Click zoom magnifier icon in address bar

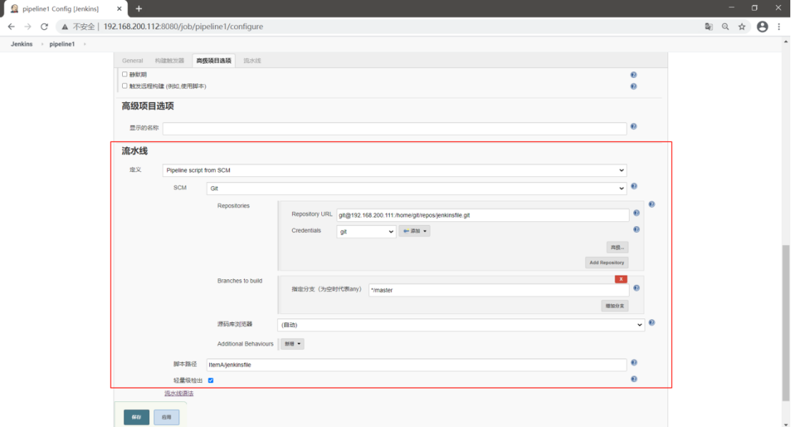725,26
